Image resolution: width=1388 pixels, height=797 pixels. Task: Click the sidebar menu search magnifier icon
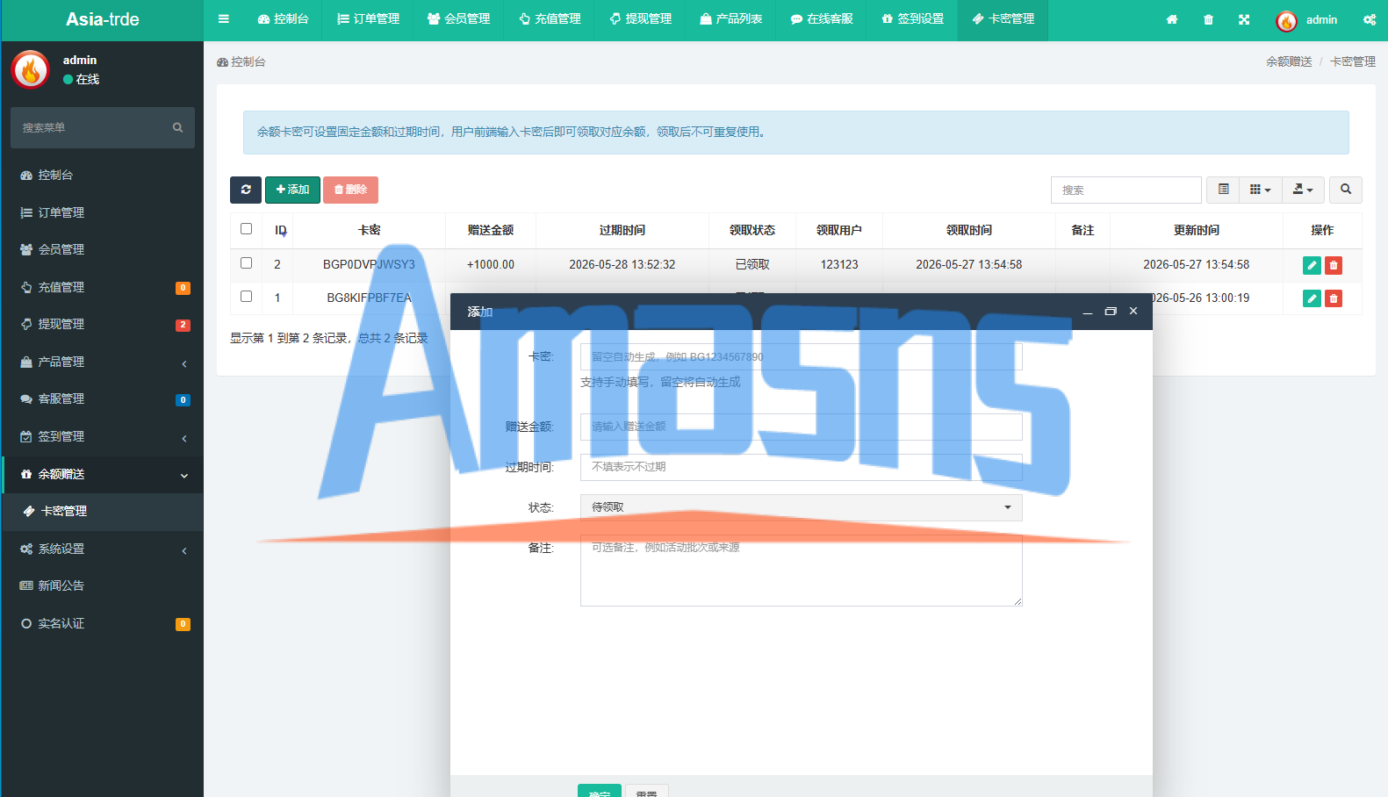point(177,127)
